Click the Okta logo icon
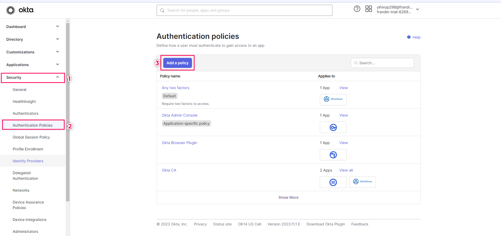This screenshot has height=236, width=501. (x=11, y=10)
